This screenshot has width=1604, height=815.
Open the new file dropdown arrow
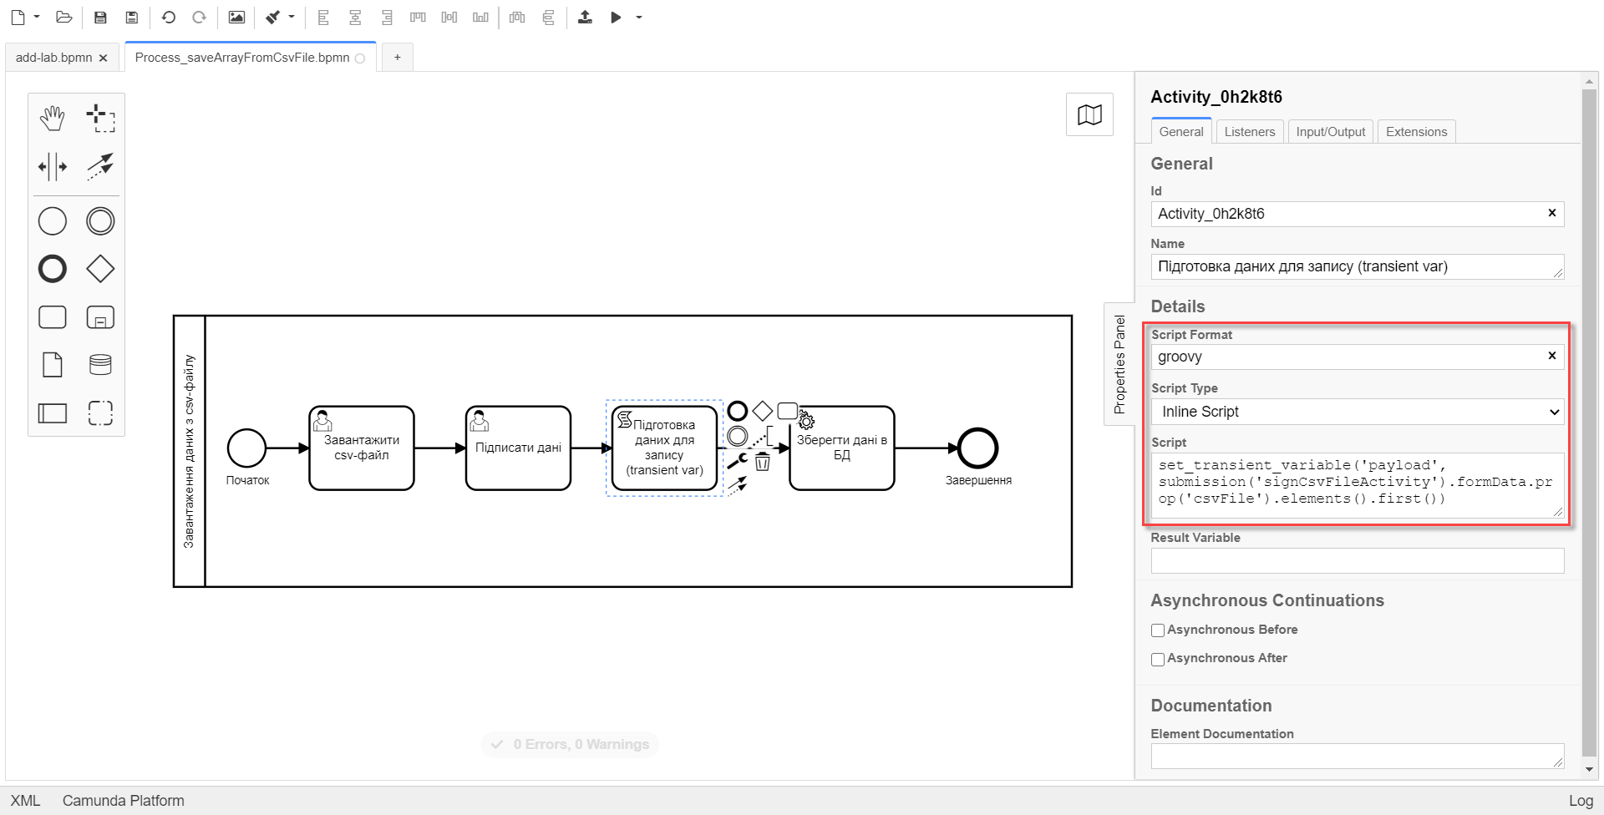tap(37, 17)
